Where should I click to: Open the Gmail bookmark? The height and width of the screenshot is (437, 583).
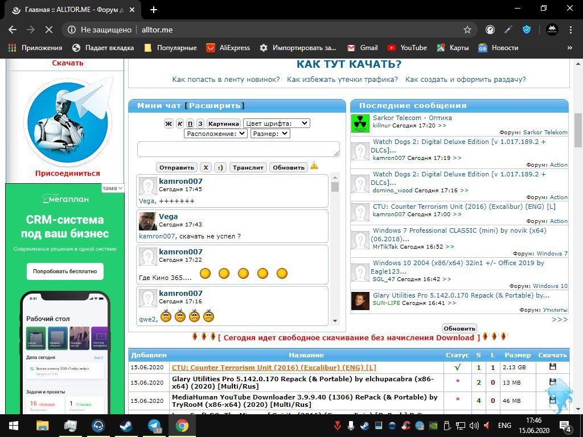click(x=363, y=48)
